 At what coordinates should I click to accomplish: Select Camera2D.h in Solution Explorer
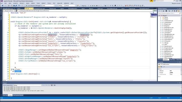167,33
